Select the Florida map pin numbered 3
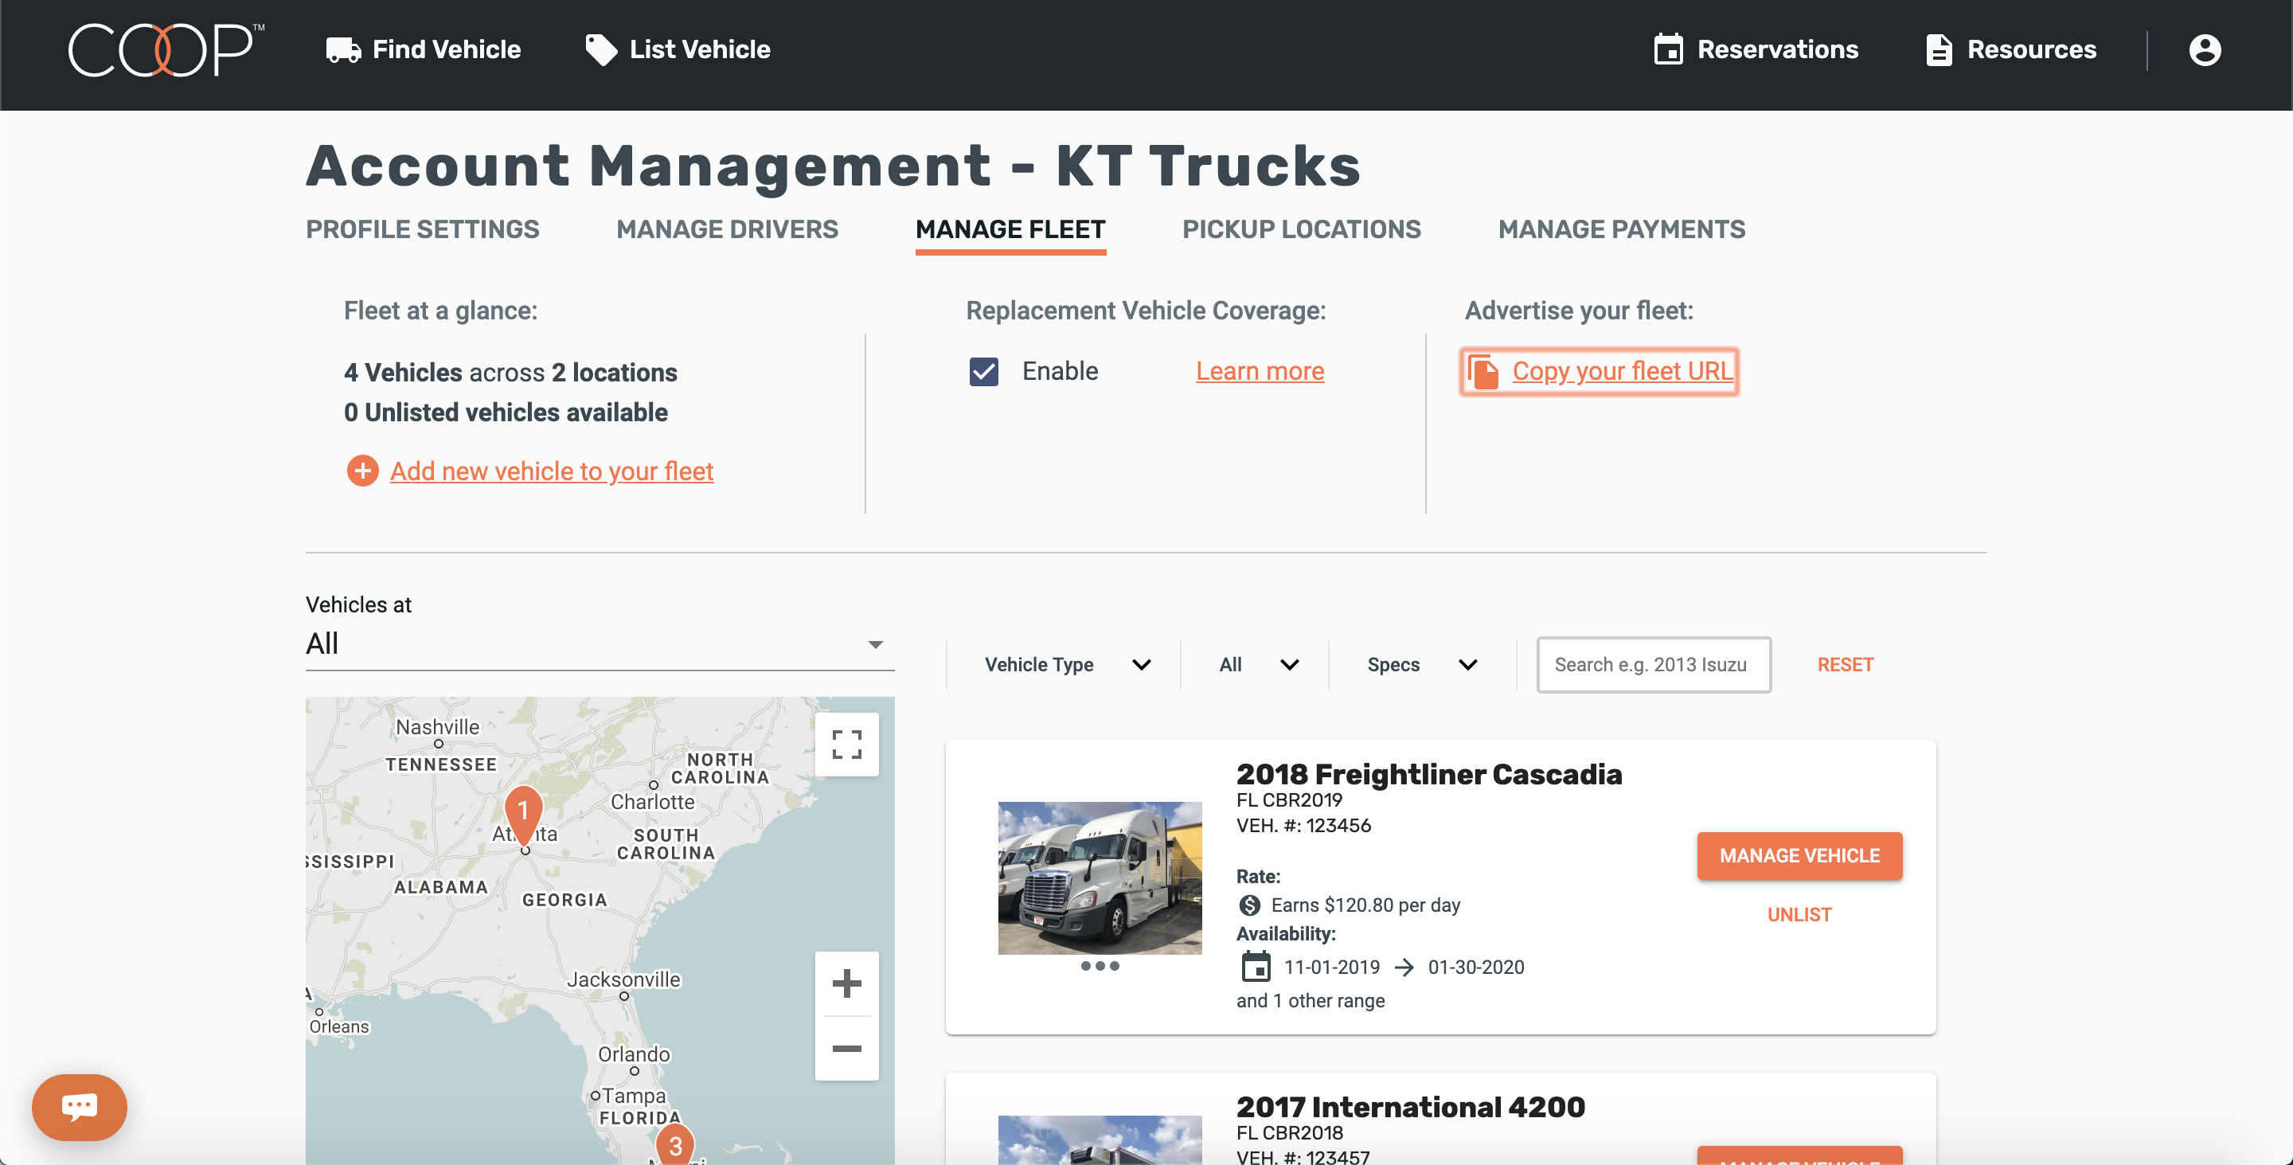 [674, 1143]
